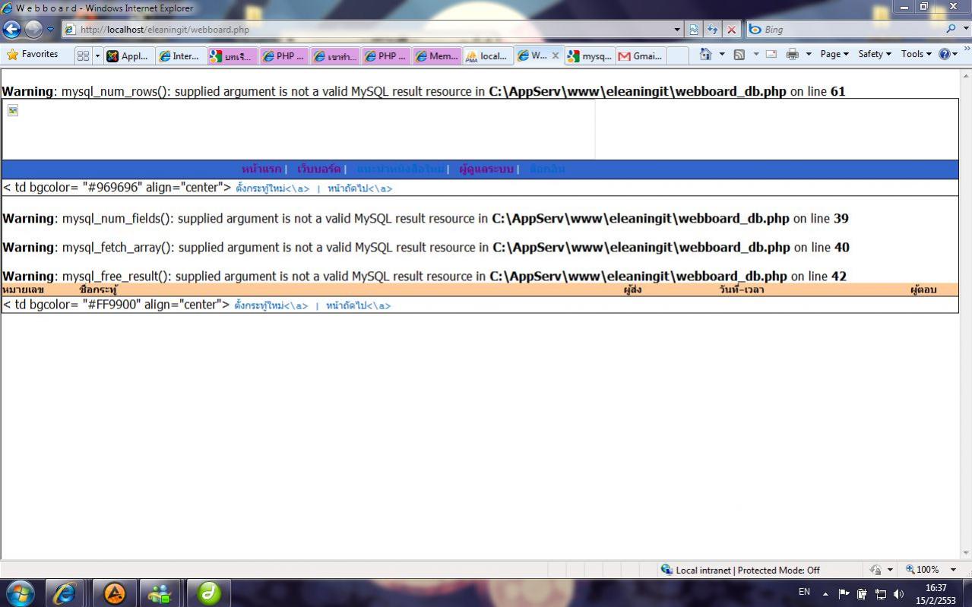This screenshot has width=972, height=607.
Task: Refresh the page with the Refresh icon
Action: (713, 30)
